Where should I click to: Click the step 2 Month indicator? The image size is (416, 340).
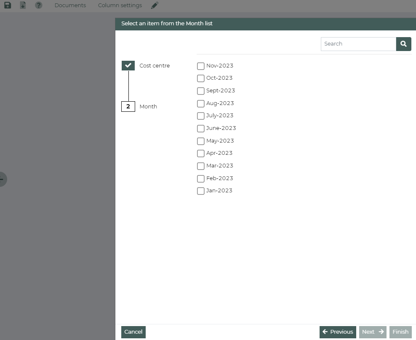128,107
